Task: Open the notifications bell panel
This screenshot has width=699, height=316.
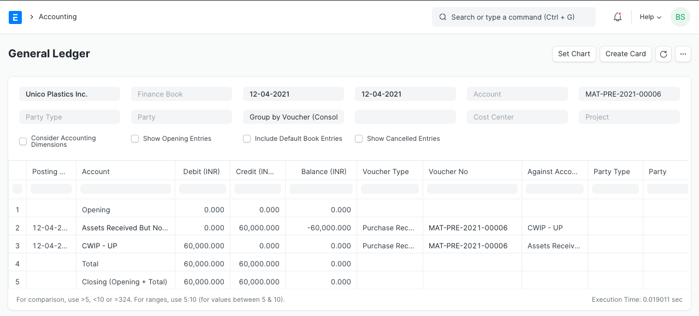Action: pyautogui.click(x=617, y=17)
